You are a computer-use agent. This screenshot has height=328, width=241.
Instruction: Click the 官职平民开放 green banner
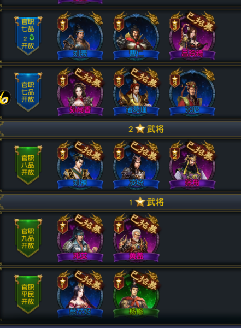pyautogui.click(x=28, y=294)
